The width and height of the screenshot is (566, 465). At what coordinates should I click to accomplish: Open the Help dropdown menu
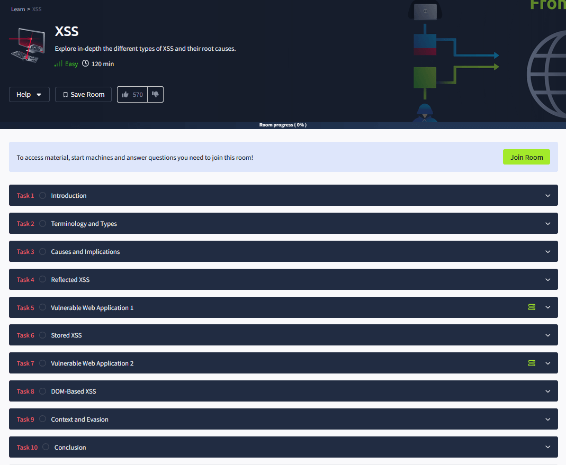click(x=29, y=95)
